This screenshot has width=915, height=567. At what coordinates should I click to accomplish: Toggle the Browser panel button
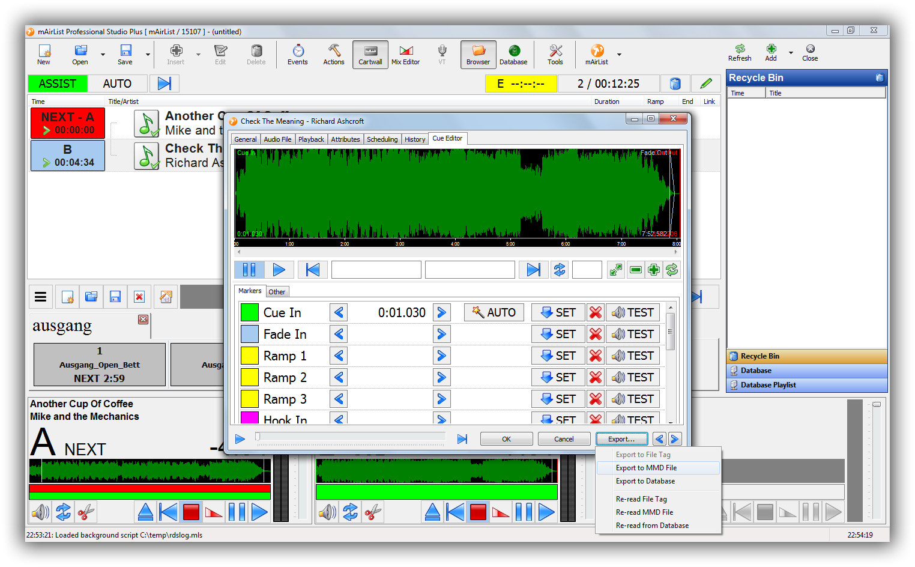(479, 55)
